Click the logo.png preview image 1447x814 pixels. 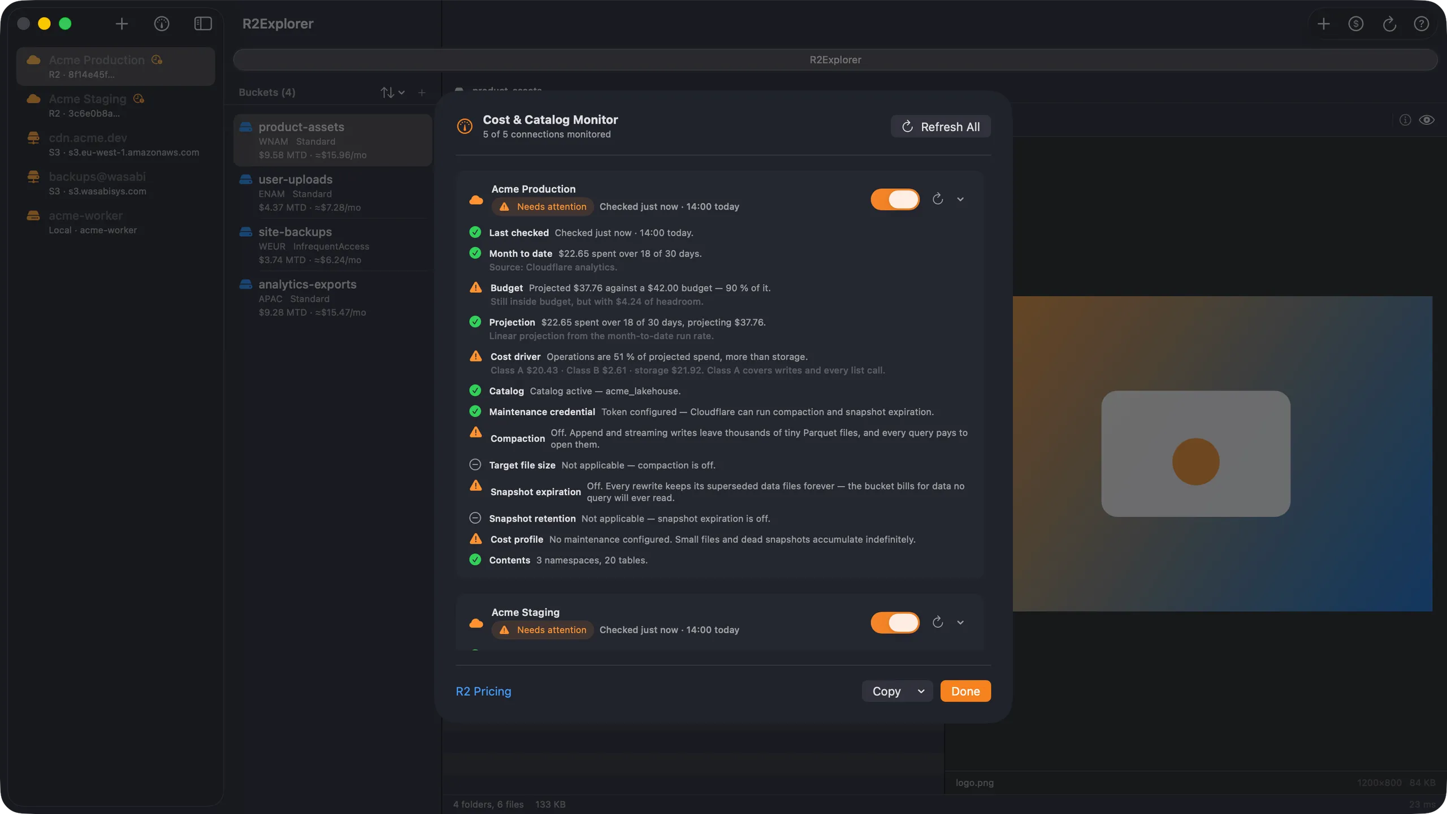coord(1222,453)
